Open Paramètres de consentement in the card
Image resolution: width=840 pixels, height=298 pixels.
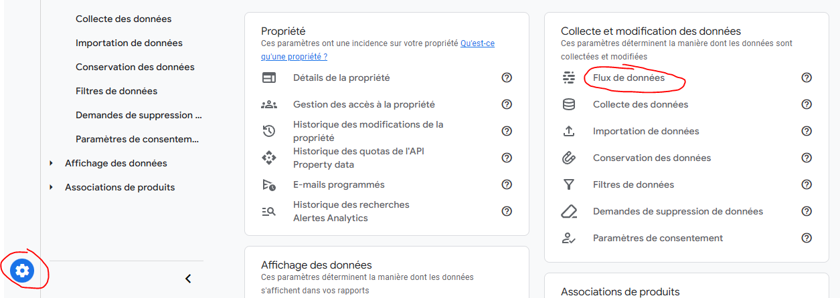657,238
